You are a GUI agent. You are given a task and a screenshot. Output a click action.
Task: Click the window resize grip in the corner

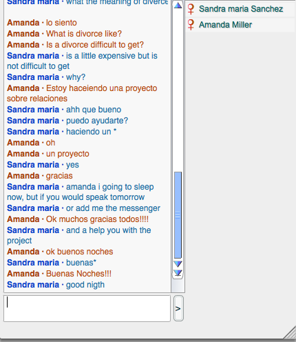tap(290, 333)
